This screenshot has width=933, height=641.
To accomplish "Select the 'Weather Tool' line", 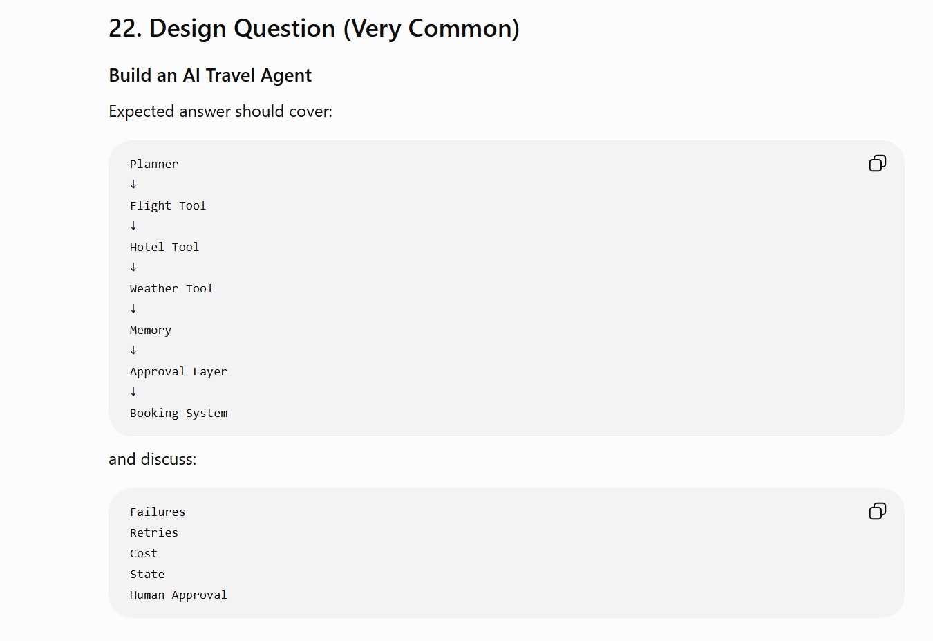I will pyautogui.click(x=171, y=288).
